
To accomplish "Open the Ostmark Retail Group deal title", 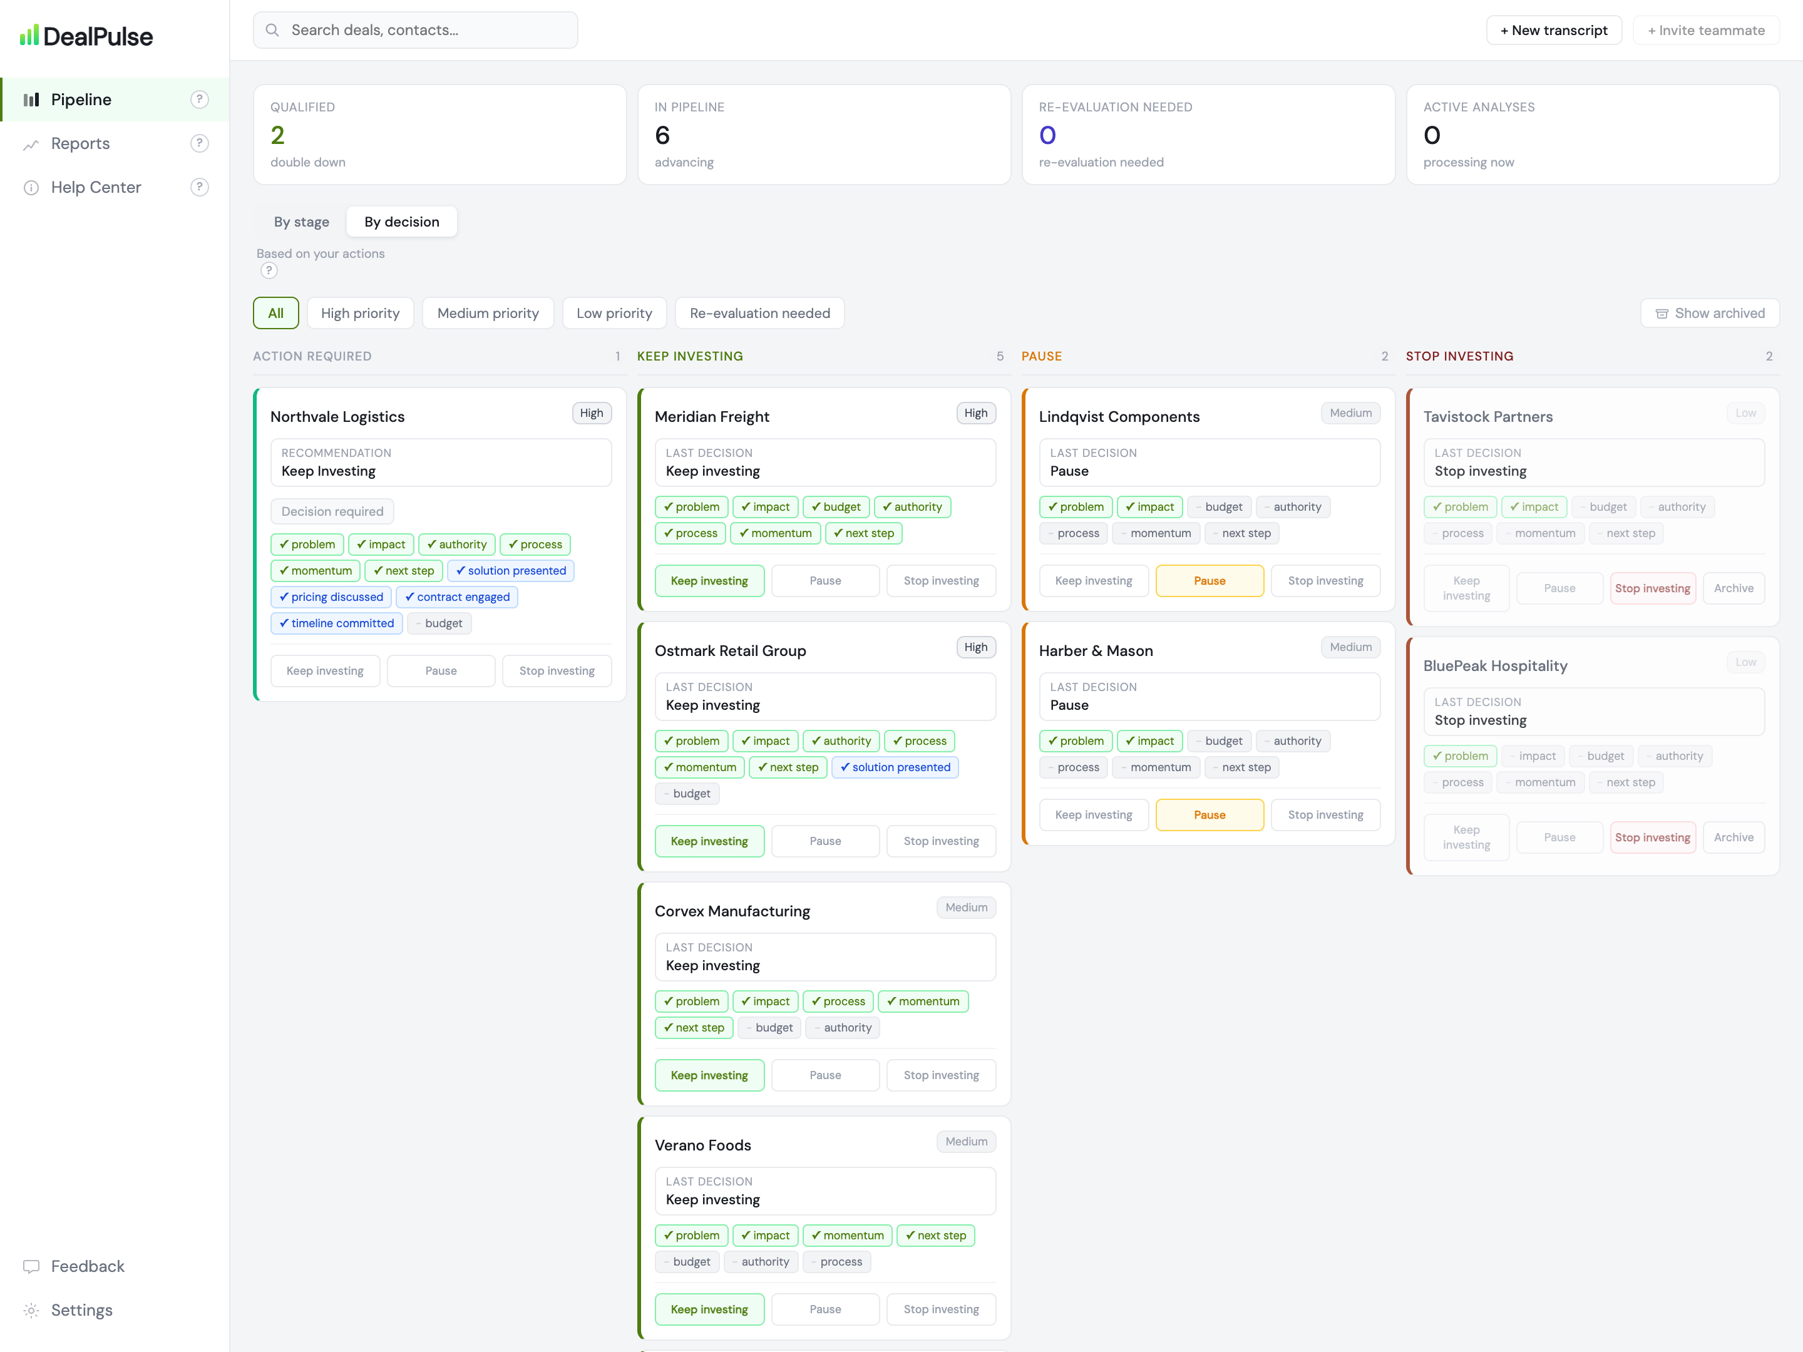I will (731, 650).
